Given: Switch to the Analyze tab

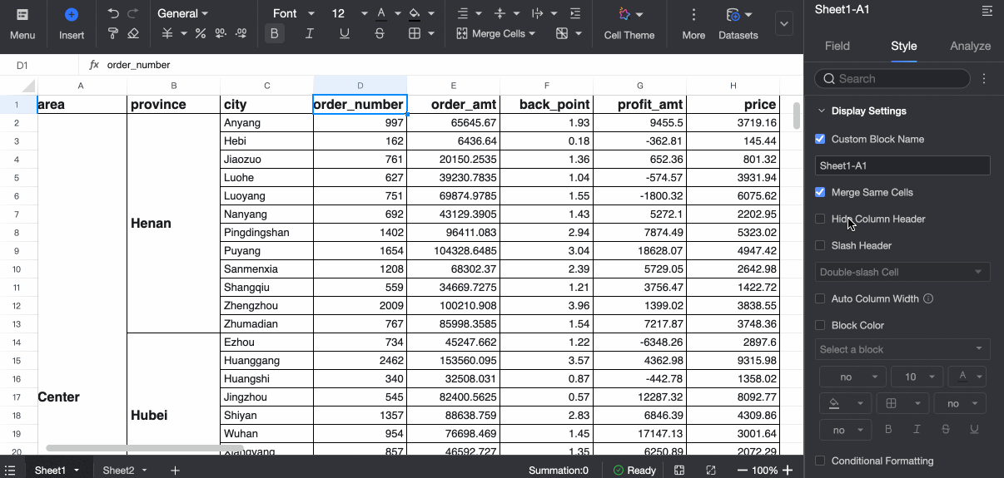Looking at the screenshot, I should click(970, 46).
